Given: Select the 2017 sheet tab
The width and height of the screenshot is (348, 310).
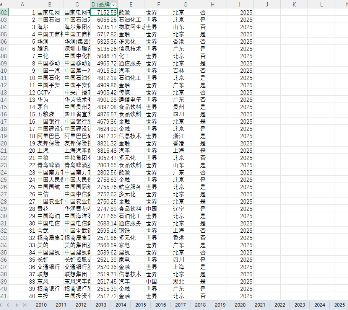Looking at the screenshot, I should (181, 305).
